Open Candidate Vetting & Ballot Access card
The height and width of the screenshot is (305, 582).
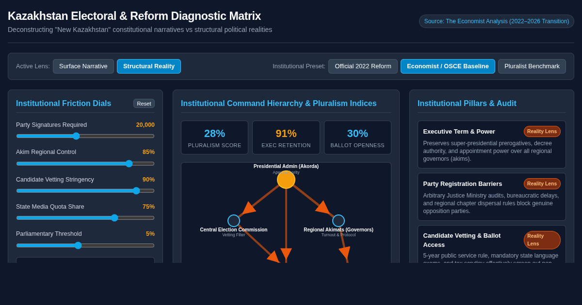[492, 244]
